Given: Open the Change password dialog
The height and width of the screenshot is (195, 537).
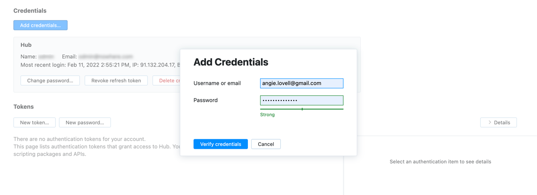Looking at the screenshot, I should click(50, 81).
